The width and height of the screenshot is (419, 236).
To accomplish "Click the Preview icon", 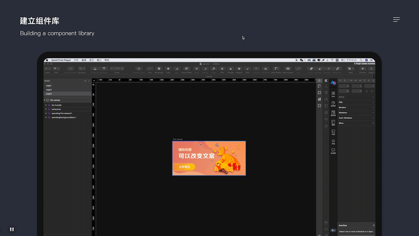I will click(363, 69).
